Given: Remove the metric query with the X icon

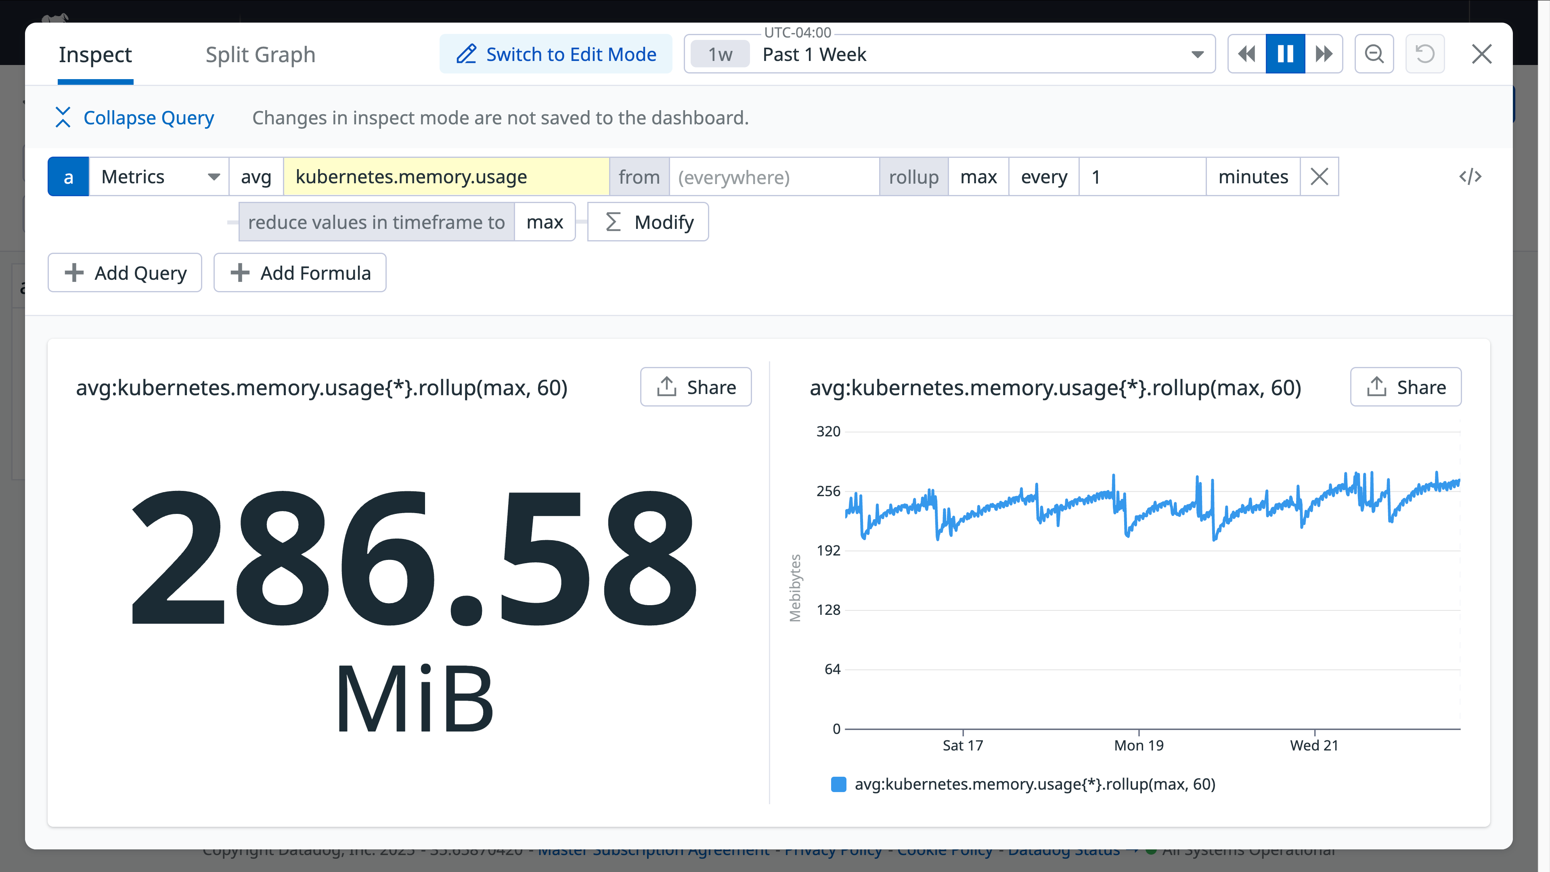Looking at the screenshot, I should pyautogui.click(x=1319, y=176).
